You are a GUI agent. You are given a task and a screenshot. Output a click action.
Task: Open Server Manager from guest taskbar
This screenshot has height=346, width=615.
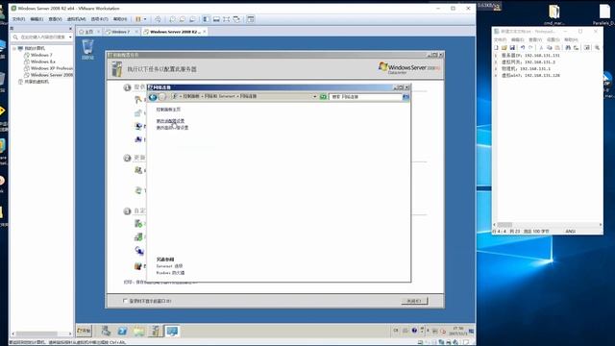[106, 331]
